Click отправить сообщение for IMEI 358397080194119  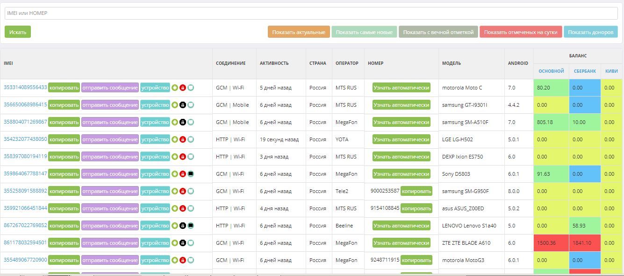coord(110,157)
